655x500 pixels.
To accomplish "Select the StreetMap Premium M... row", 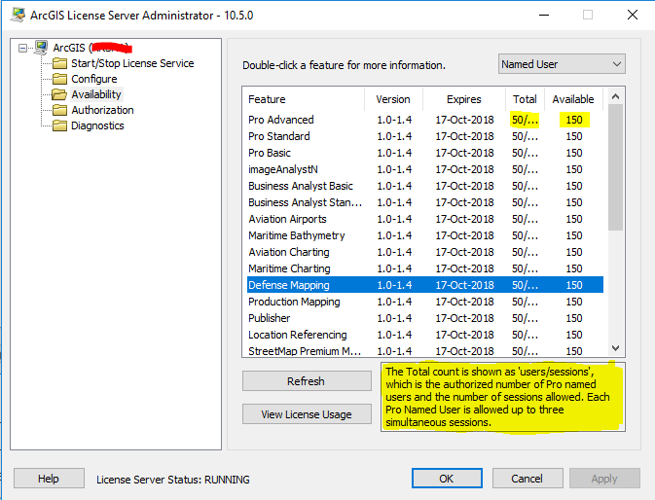I will 425,351.
